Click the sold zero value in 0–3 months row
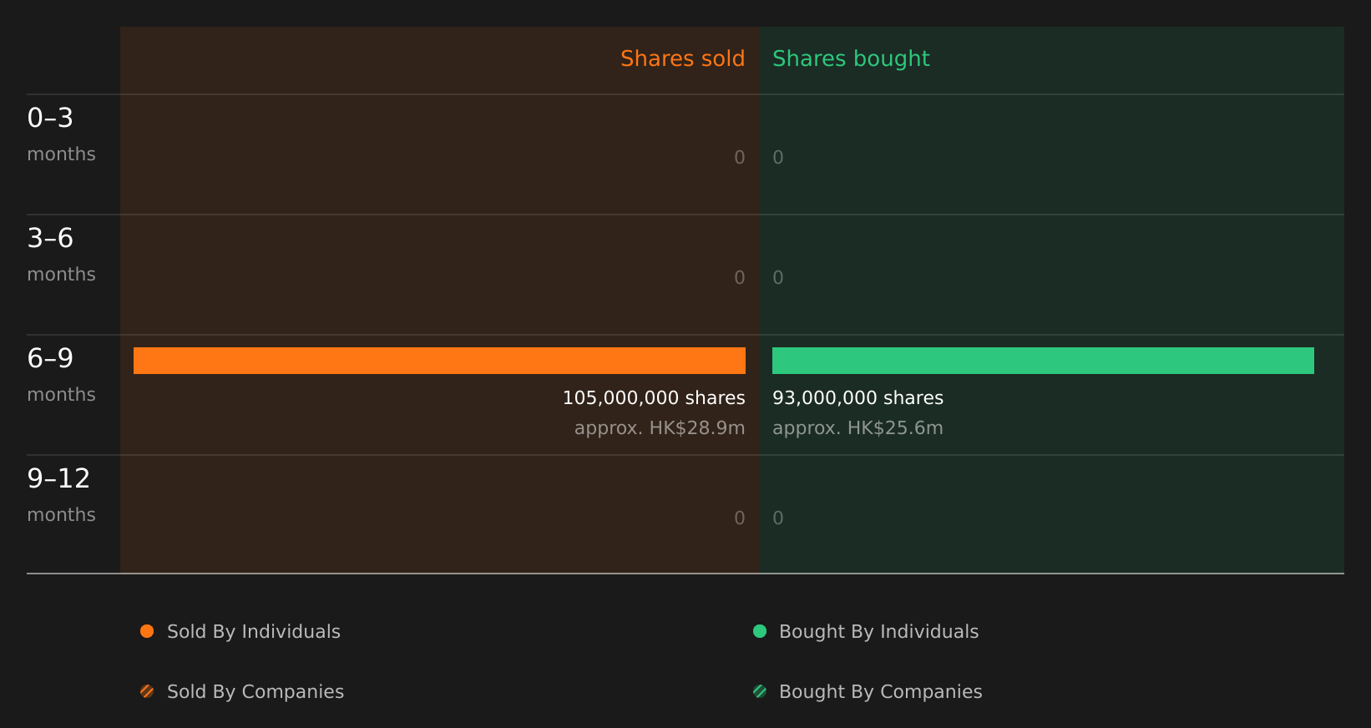The width and height of the screenshot is (1371, 728). 740,158
